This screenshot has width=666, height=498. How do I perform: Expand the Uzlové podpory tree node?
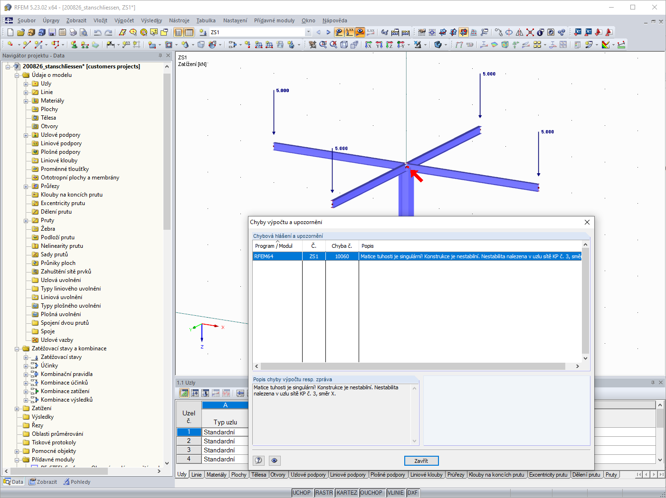[26, 135]
